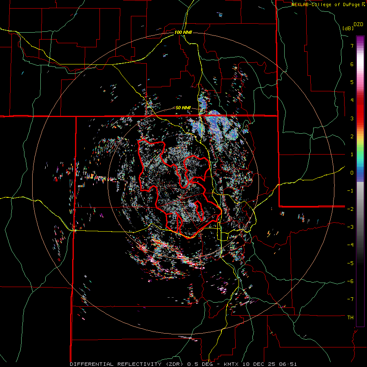
Task: Click the color scale label -1
Action: (350, 191)
